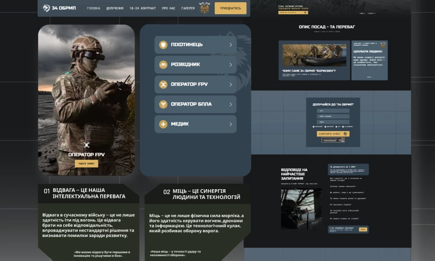The width and height of the screenshot is (435, 261).
Task: Open the 18-24 КОНТРАКТ navigation item
Action: pos(142,8)
